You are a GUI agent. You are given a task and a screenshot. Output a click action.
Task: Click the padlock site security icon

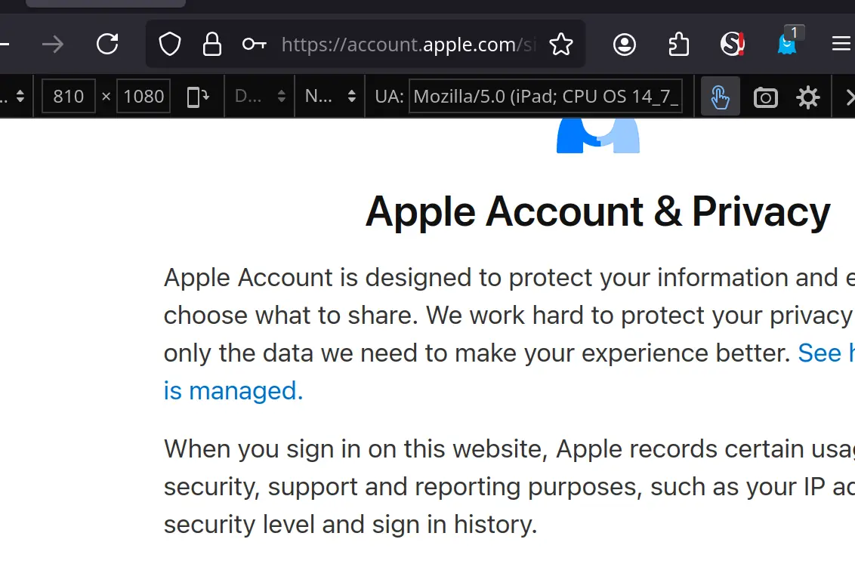click(212, 44)
